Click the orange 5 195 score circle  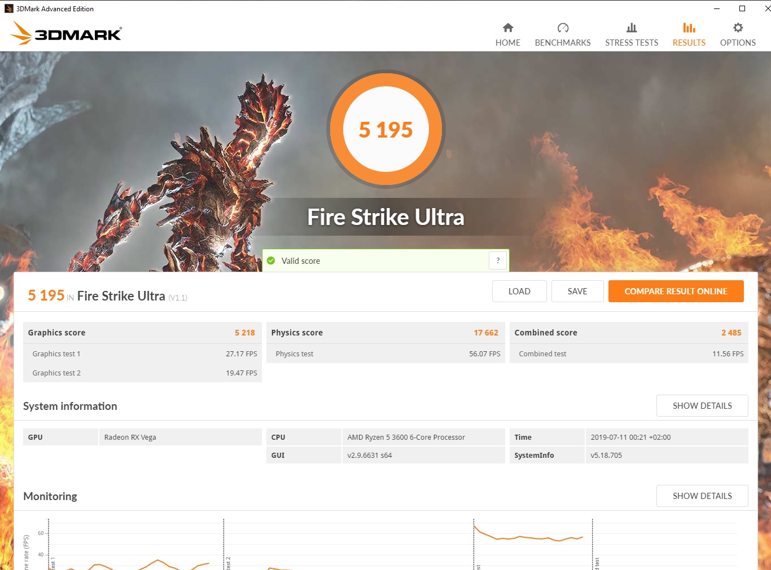point(386,130)
